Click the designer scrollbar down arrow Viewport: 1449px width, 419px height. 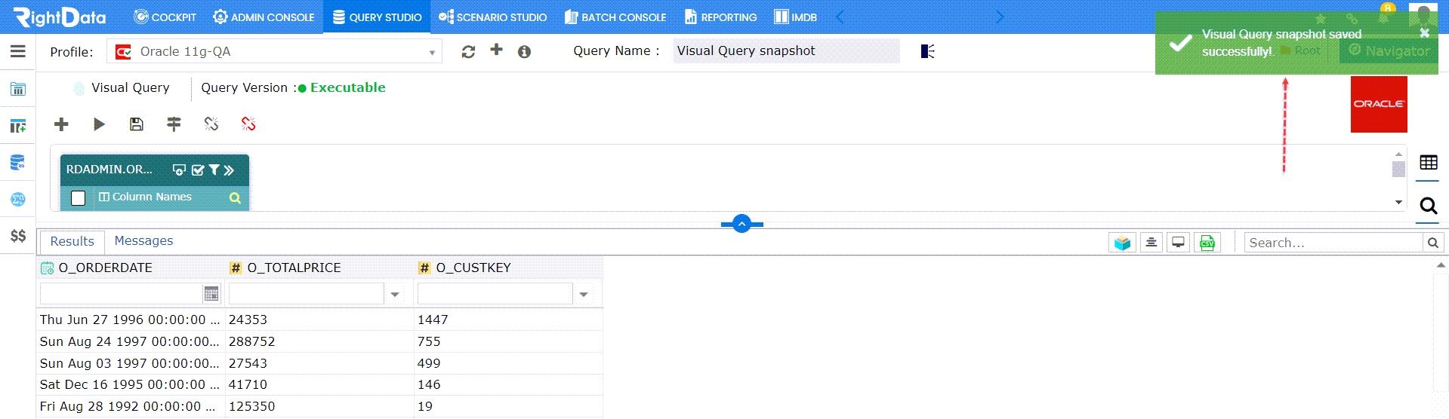point(1398,202)
